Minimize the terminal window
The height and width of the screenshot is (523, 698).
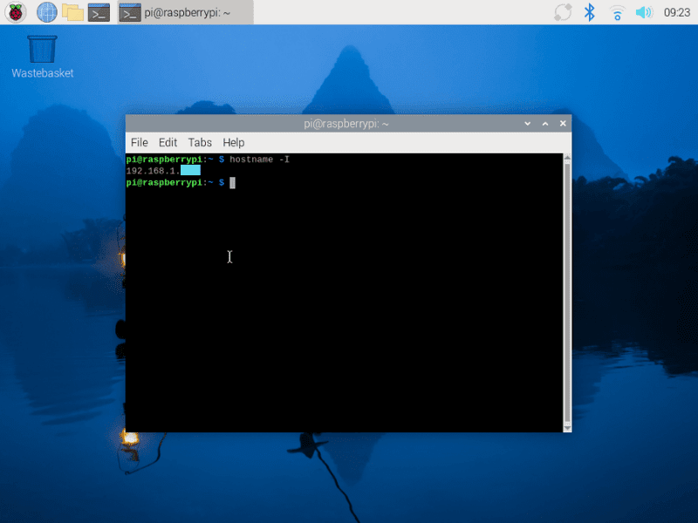coord(527,123)
